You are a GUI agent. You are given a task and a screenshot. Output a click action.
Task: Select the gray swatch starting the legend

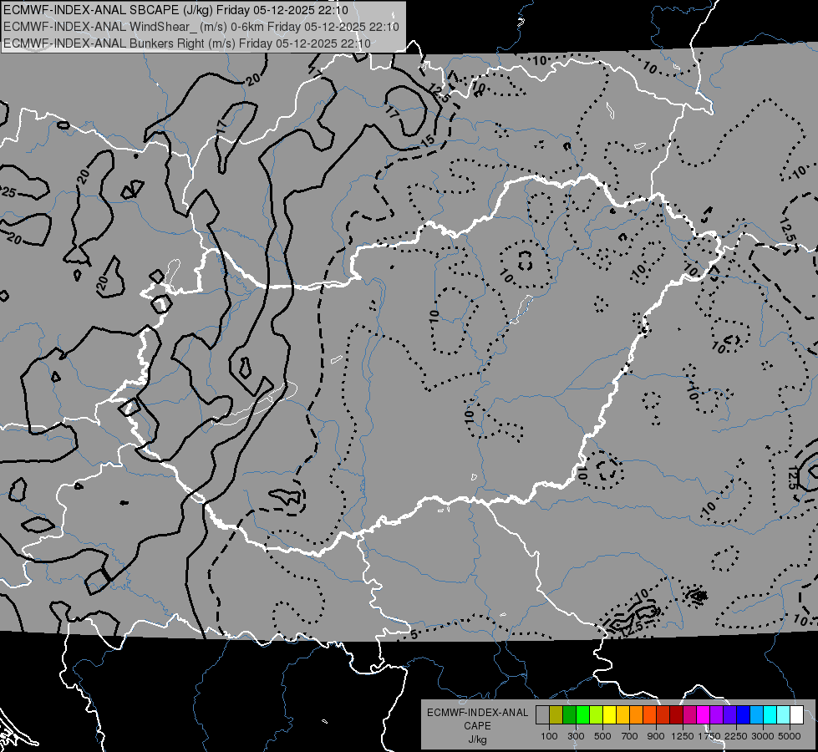pyautogui.click(x=542, y=714)
